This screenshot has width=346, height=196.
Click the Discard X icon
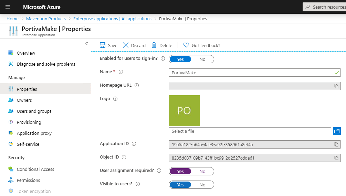pos(126,45)
